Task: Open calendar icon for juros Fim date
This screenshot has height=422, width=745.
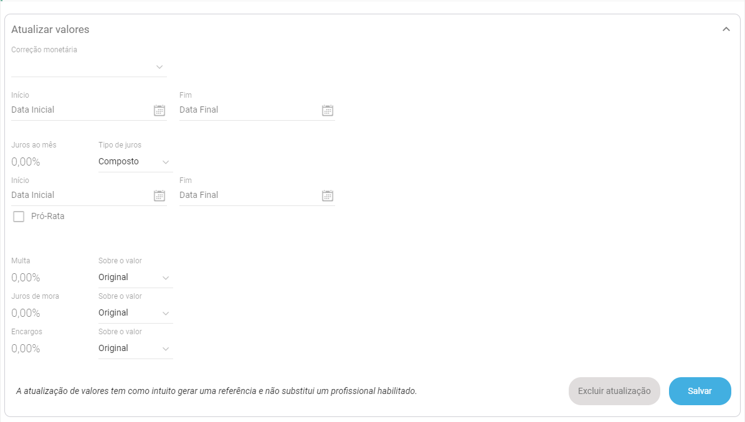Action: [x=328, y=195]
